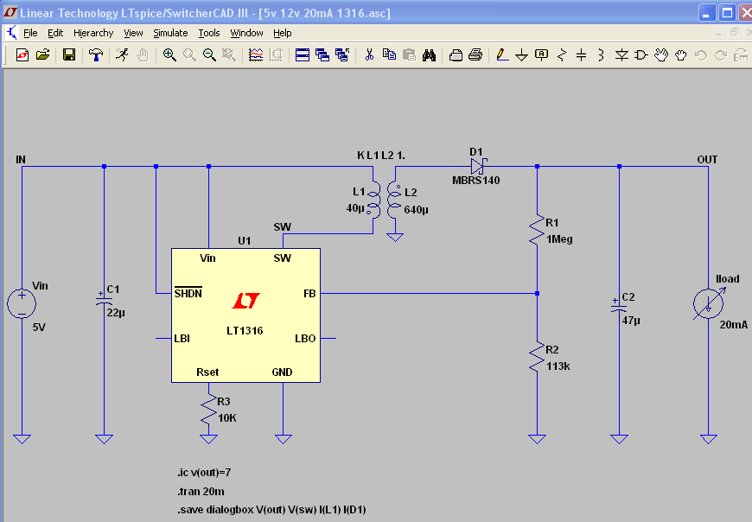Click the 20mA load current value
The image size is (752, 522).
point(734,325)
